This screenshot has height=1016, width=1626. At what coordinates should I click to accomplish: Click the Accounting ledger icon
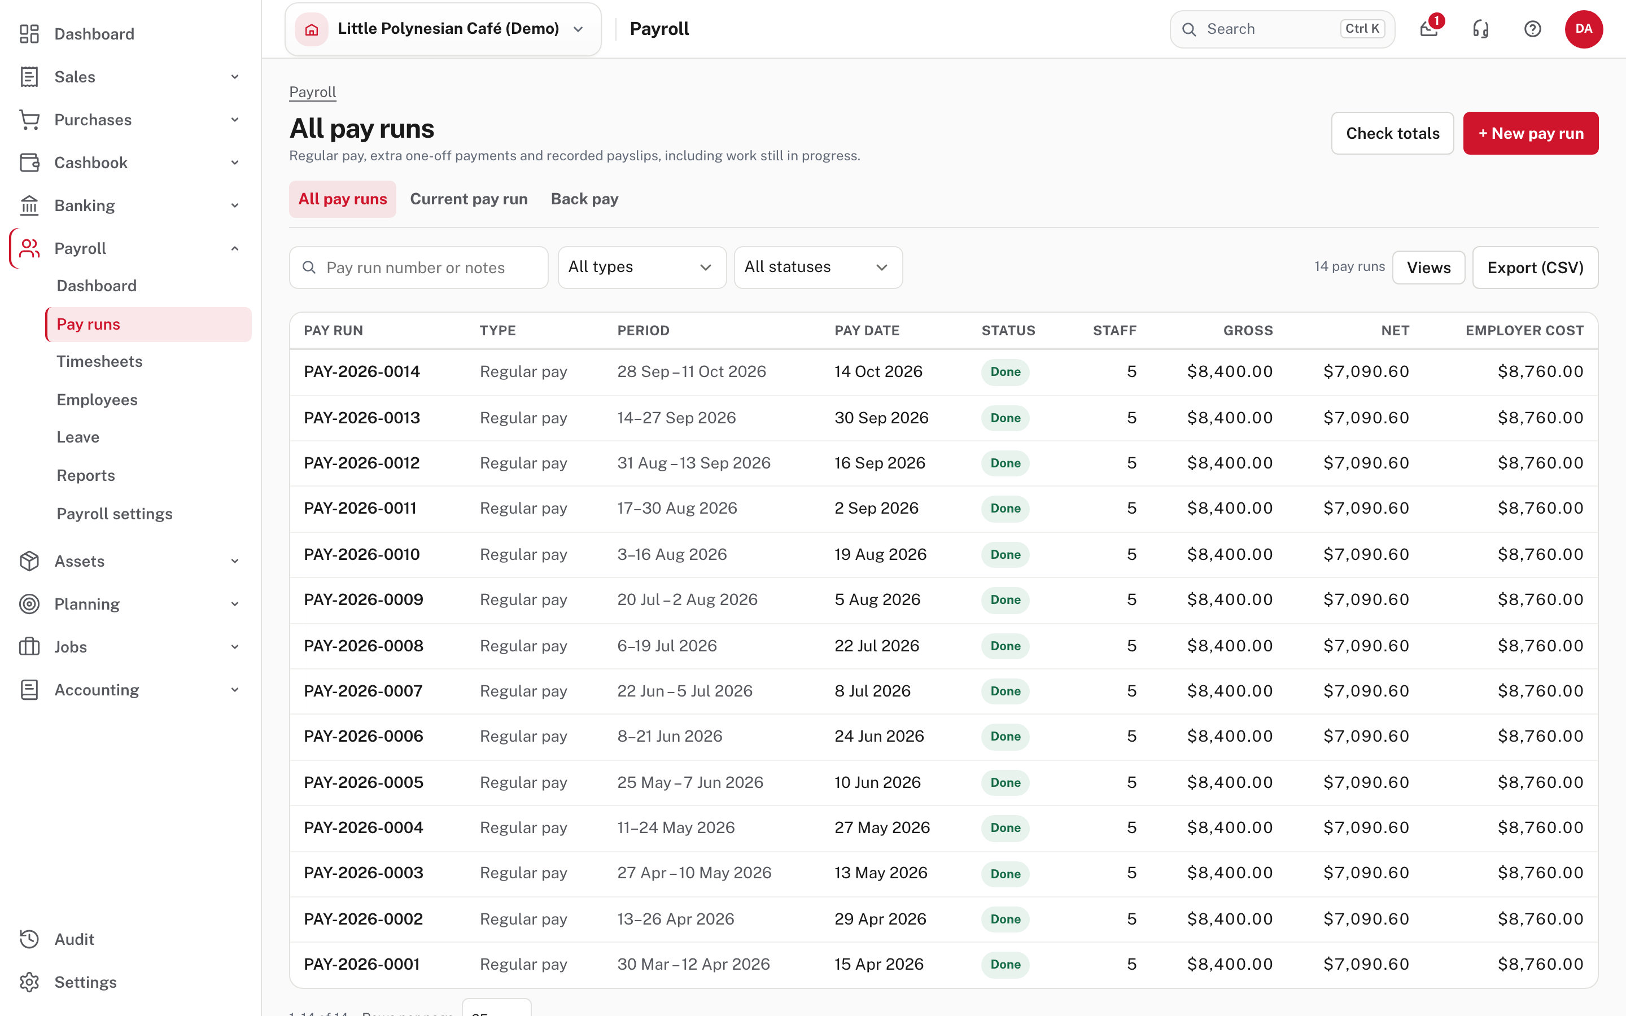29,690
